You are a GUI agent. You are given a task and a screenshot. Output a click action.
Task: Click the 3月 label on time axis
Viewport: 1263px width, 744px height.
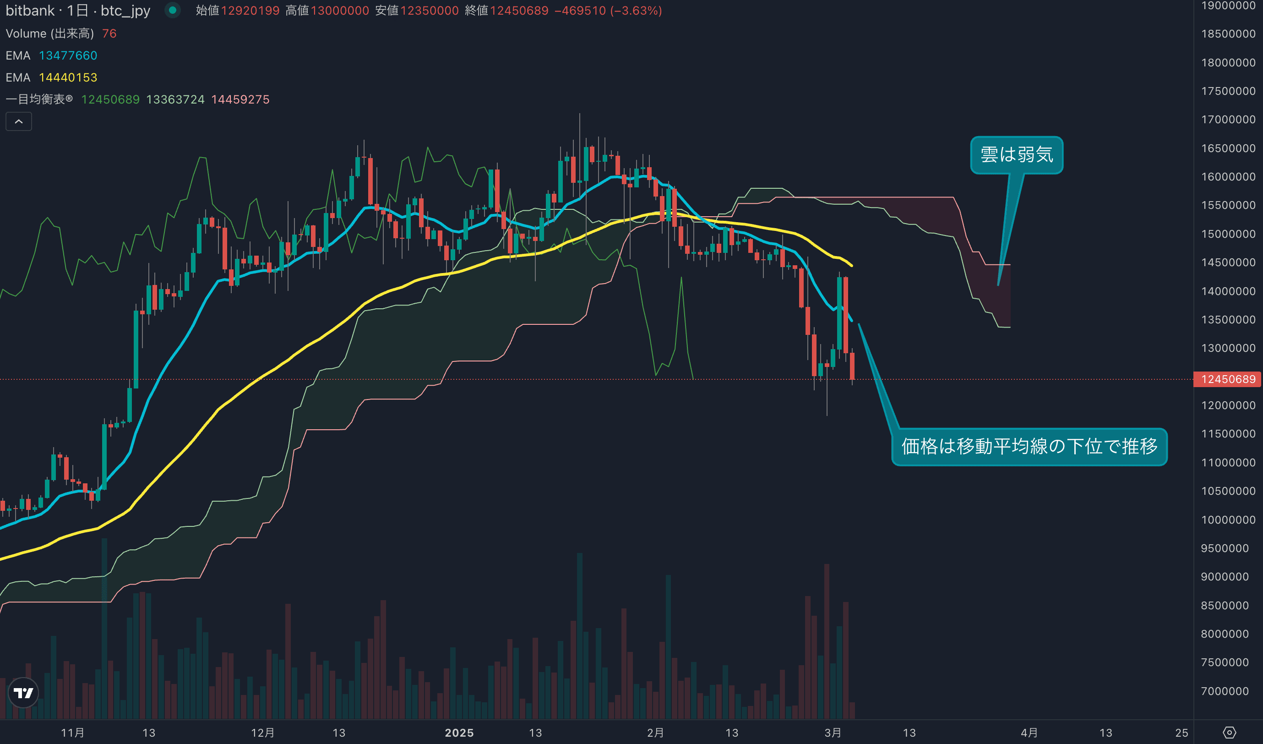pyautogui.click(x=833, y=733)
